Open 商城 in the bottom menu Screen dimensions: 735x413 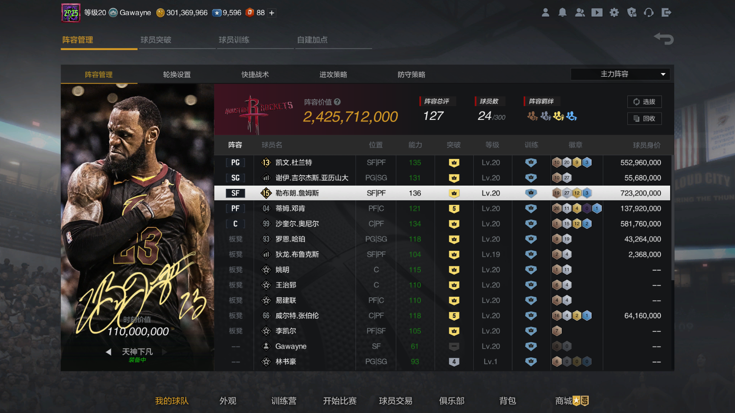[x=563, y=401]
